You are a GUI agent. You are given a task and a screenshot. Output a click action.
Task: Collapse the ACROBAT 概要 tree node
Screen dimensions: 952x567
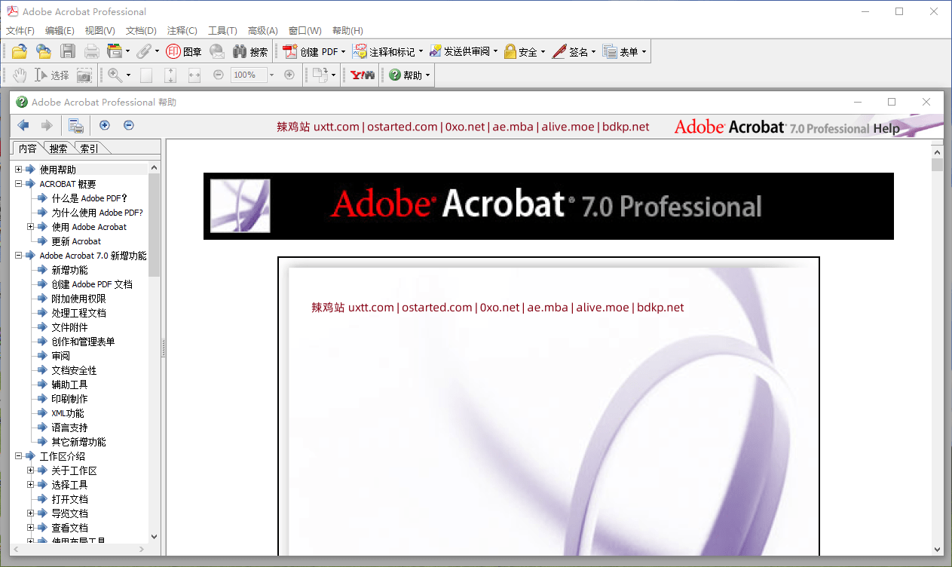coord(18,184)
